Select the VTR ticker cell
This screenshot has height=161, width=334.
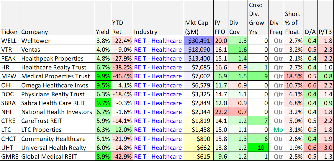coord(10,49)
